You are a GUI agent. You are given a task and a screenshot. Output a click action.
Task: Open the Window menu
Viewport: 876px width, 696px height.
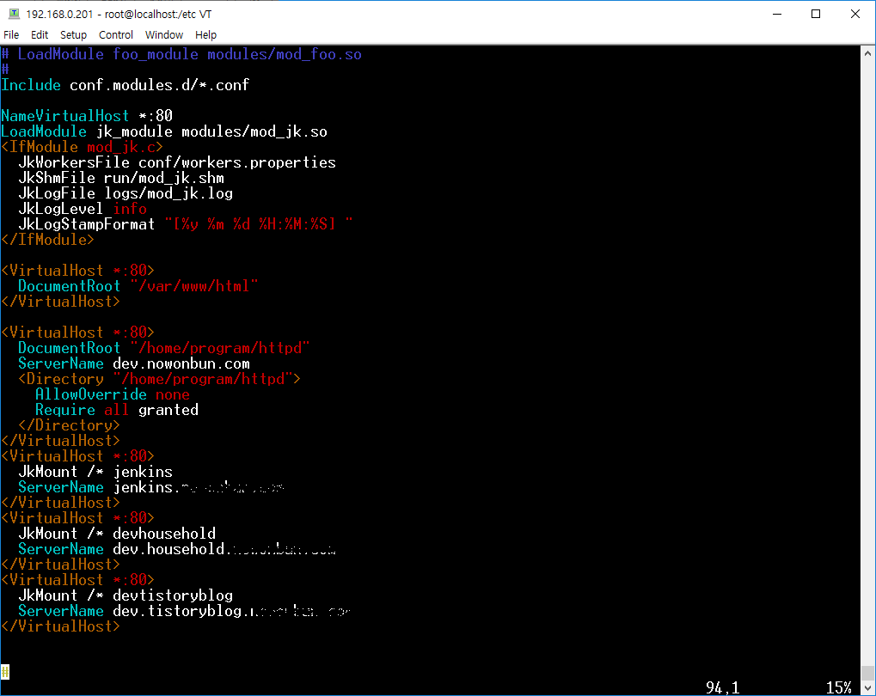pyautogui.click(x=163, y=34)
